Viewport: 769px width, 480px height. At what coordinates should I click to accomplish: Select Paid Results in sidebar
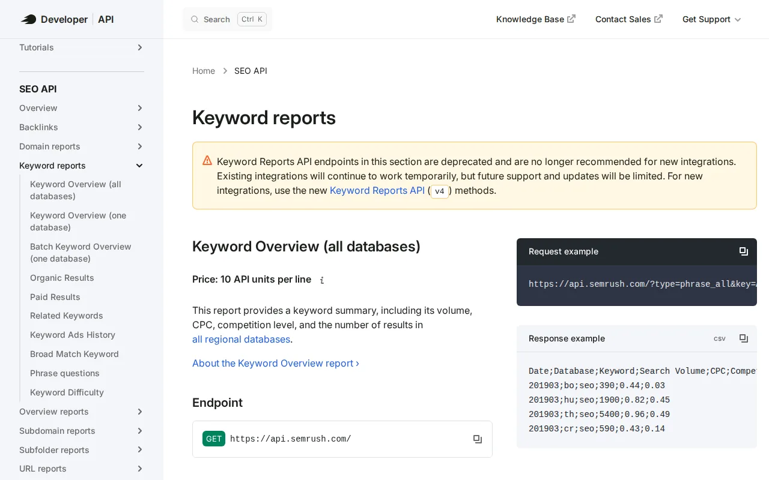[55, 297]
